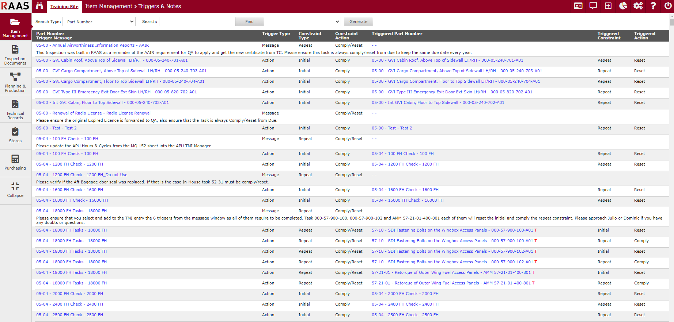Viewport: 674px width, 322px height.
Task: Open the gears settings icon
Action: [x=638, y=6]
